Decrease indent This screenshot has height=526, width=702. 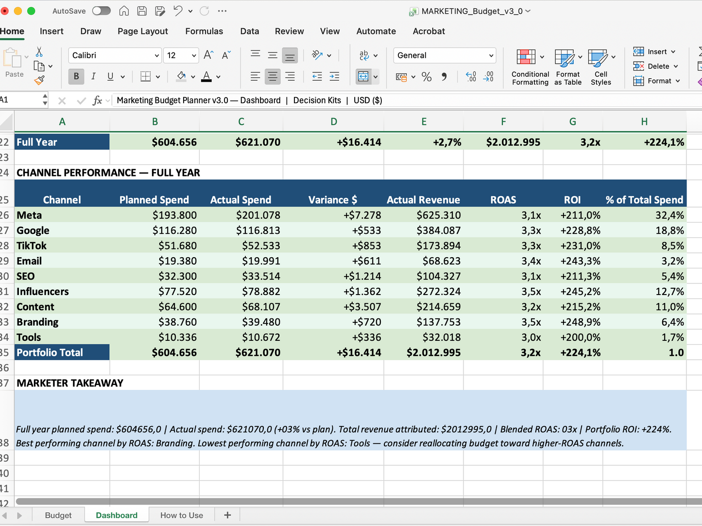click(x=317, y=76)
